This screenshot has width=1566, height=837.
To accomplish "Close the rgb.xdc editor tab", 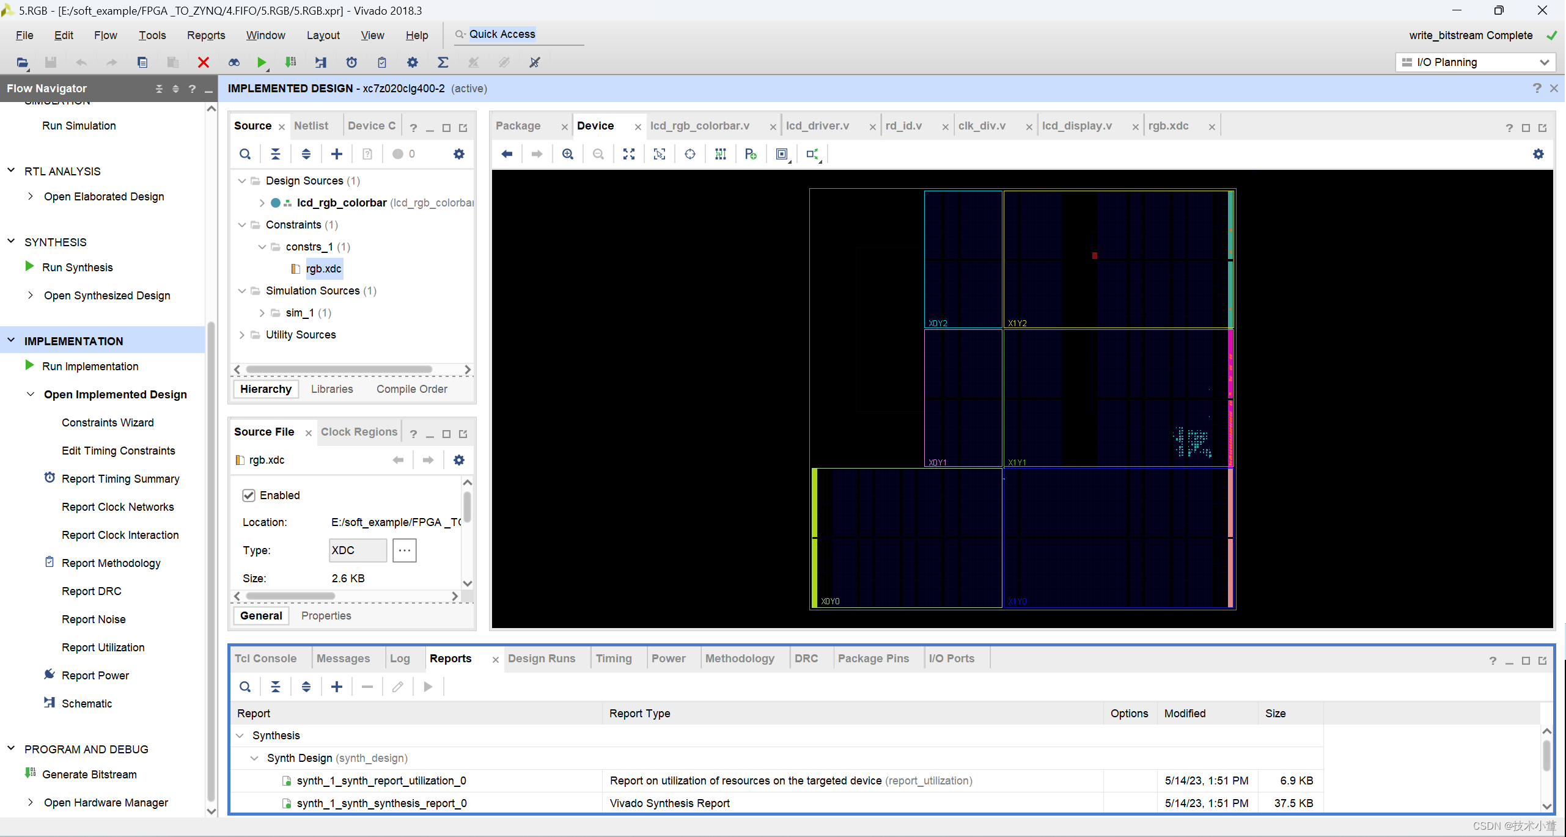I will click(1211, 126).
